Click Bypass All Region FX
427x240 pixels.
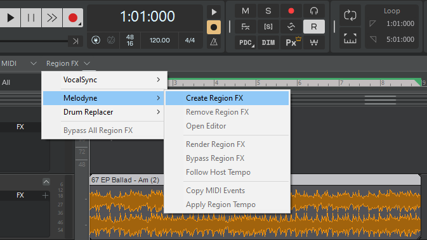coord(98,130)
